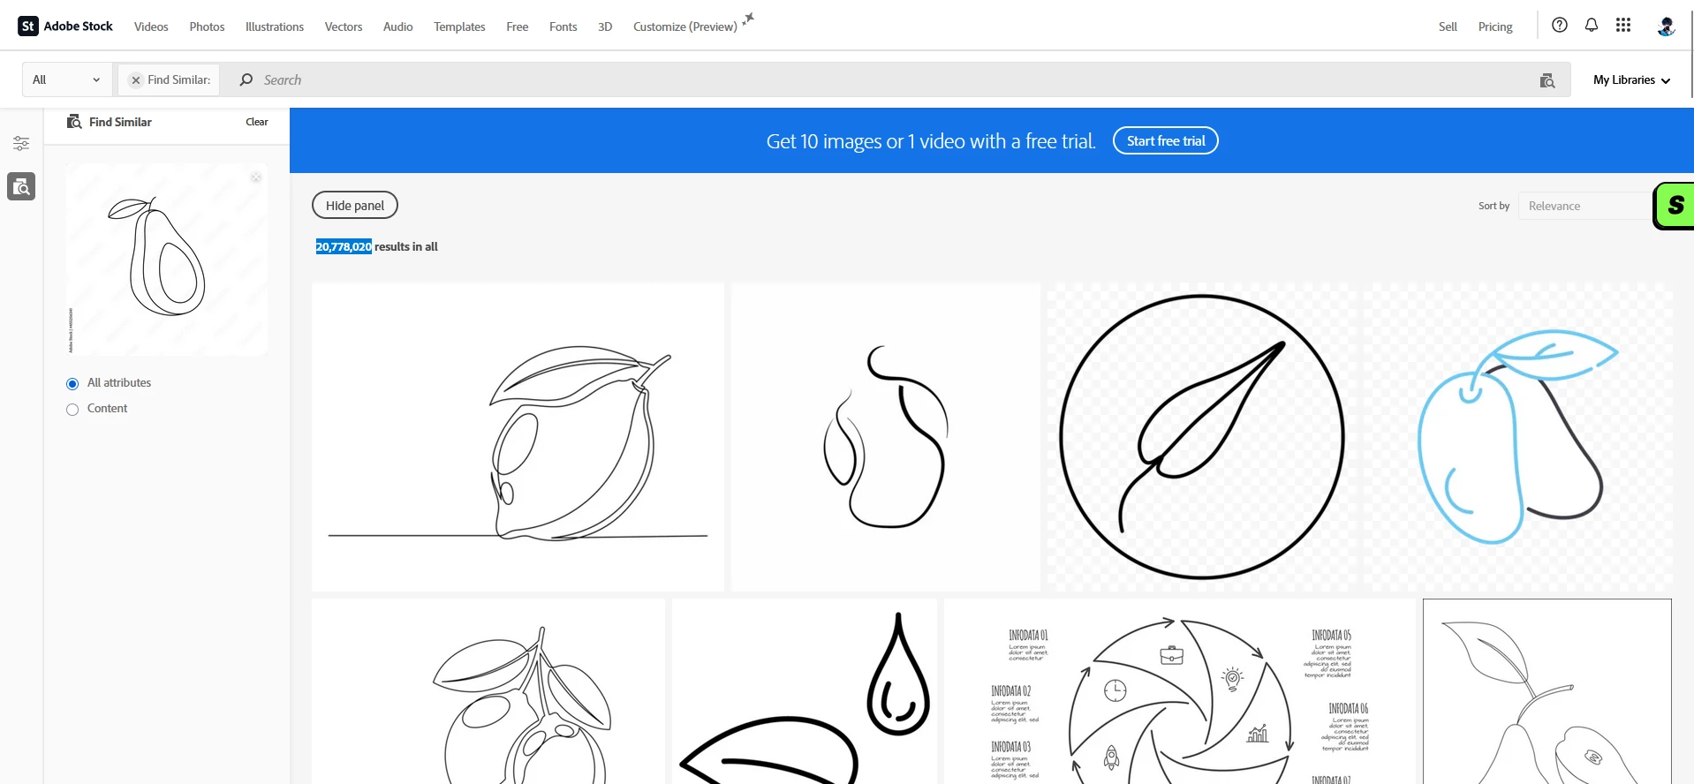Clear the Find Similar panel

coord(257,122)
